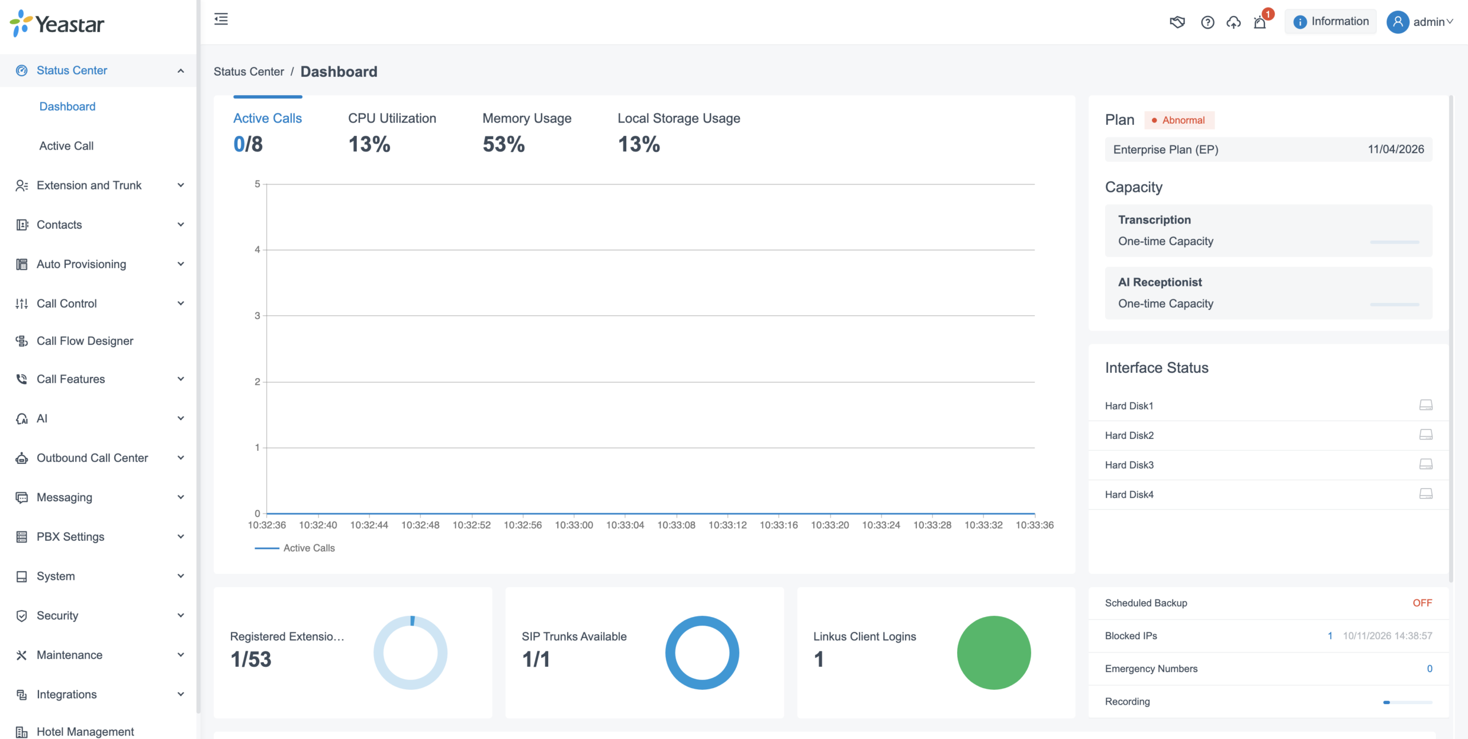Open the notifications bell icon
The height and width of the screenshot is (739, 1468).
tap(1260, 22)
